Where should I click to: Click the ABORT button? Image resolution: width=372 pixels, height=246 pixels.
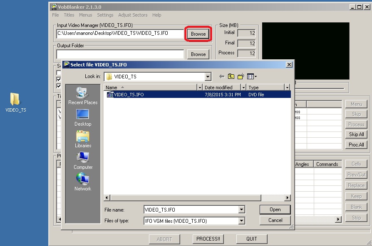point(164,239)
